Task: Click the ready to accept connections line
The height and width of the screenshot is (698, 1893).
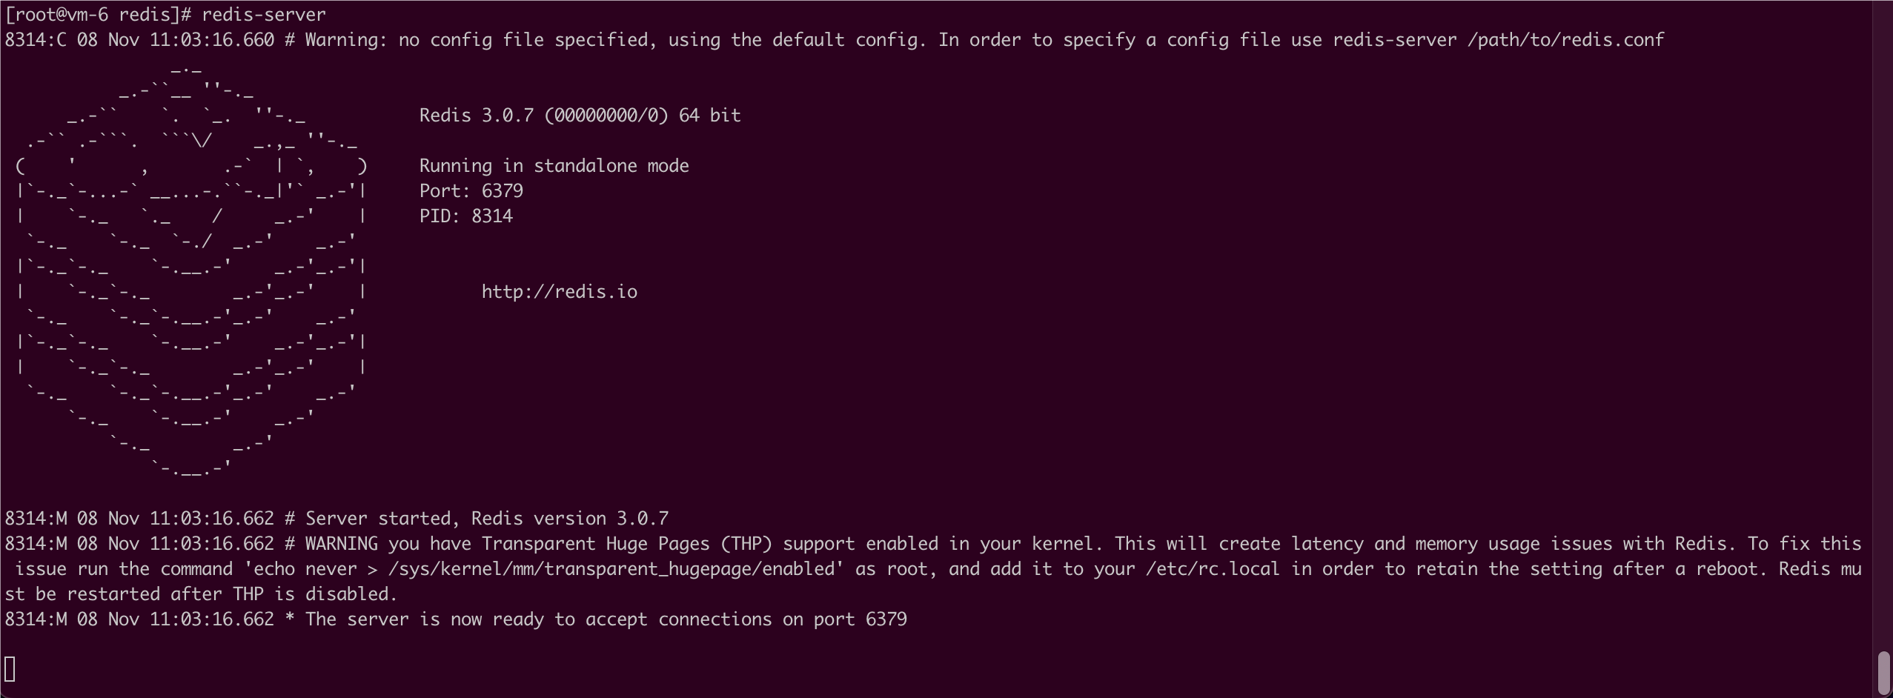Action: (456, 619)
